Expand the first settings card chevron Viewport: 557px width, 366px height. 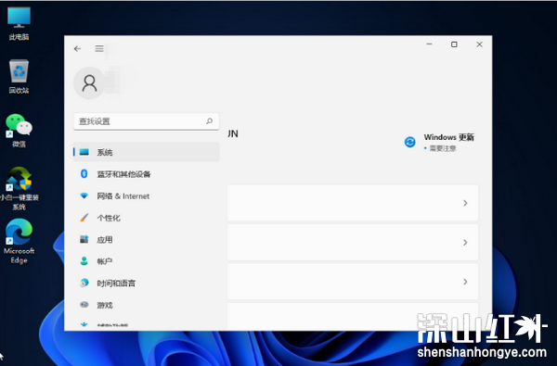tap(465, 203)
